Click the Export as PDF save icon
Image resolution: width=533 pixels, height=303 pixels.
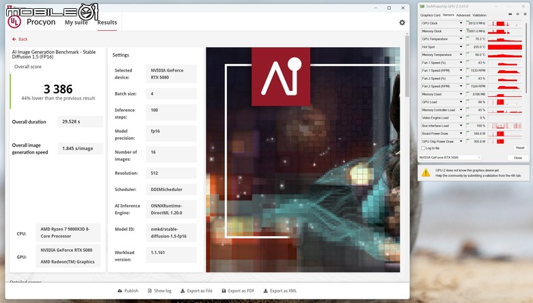tap(223, 291)
